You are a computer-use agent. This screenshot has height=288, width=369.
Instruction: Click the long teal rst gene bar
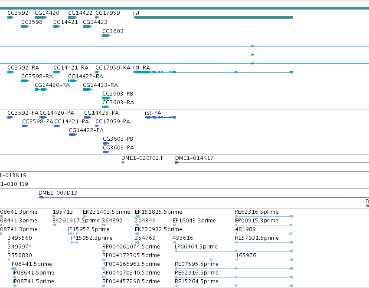click(x=213, y=17)
